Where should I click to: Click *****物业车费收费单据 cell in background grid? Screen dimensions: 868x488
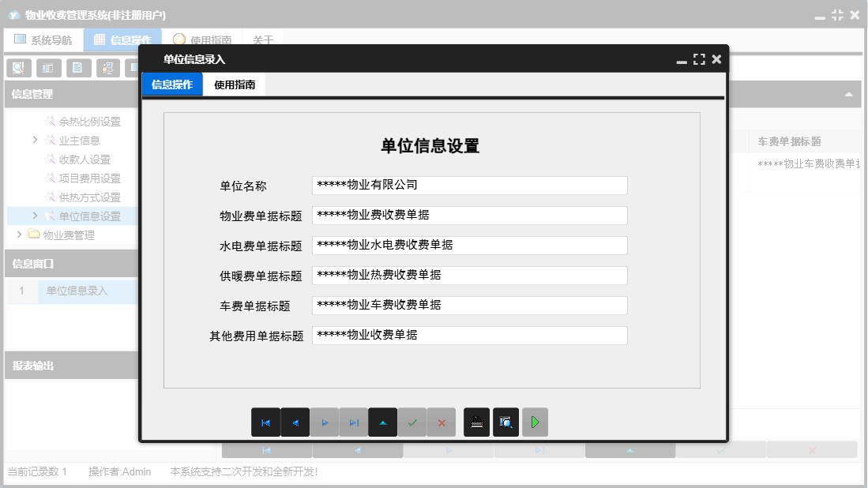tap(808, 163)
